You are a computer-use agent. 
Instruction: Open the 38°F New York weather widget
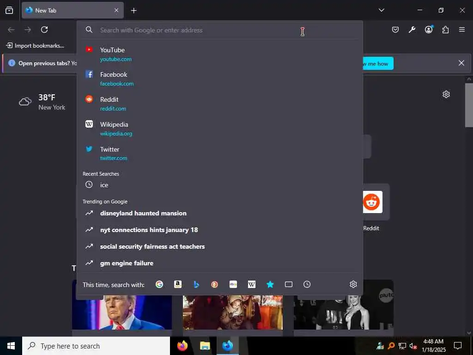42,102
